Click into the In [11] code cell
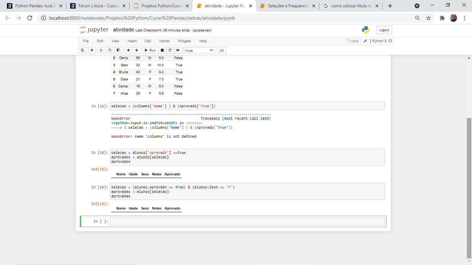472x265 pixels. click(247, 106)
